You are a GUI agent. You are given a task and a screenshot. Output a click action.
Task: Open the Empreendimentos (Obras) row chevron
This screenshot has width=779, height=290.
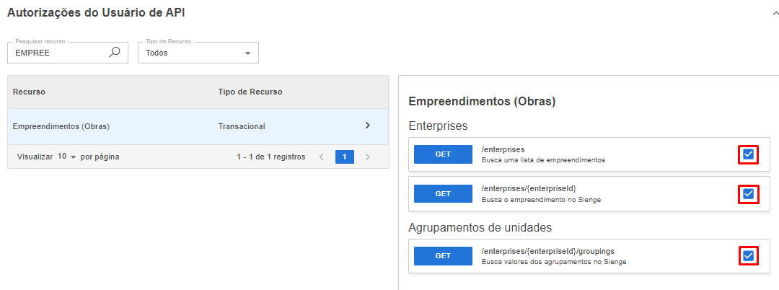point(368,126)
